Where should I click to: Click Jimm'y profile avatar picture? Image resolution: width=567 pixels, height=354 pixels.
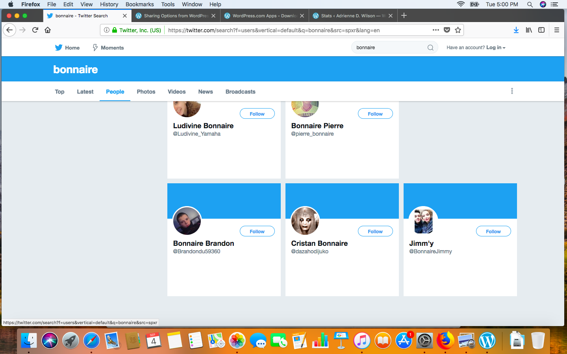click(x=423, y=221)
